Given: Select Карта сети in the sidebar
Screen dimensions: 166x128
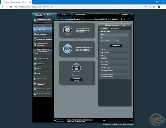Looking at the screenshot, I should pos(43,30).
